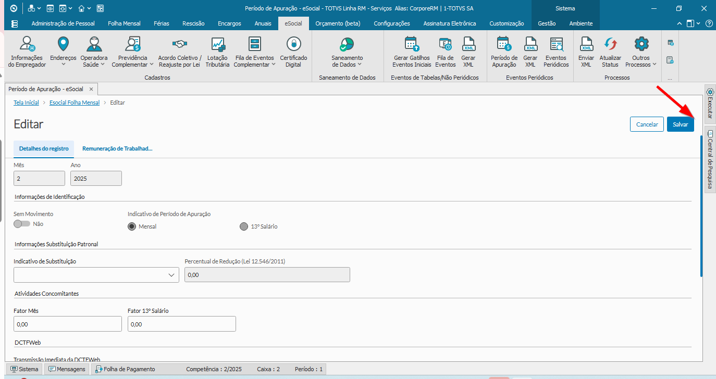716x379 pixels.
Task: Switch to the Orçamento (beta) ribbon tab
Action: [338, 23]
